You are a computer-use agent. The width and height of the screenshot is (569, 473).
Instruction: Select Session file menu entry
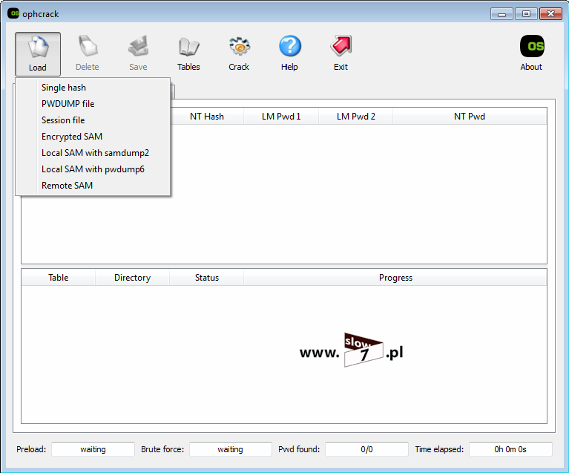[x=93, y=120]
